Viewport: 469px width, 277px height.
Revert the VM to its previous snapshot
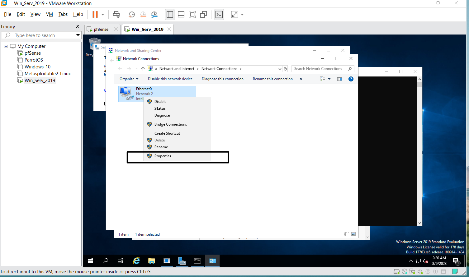(x=143, y=14)
